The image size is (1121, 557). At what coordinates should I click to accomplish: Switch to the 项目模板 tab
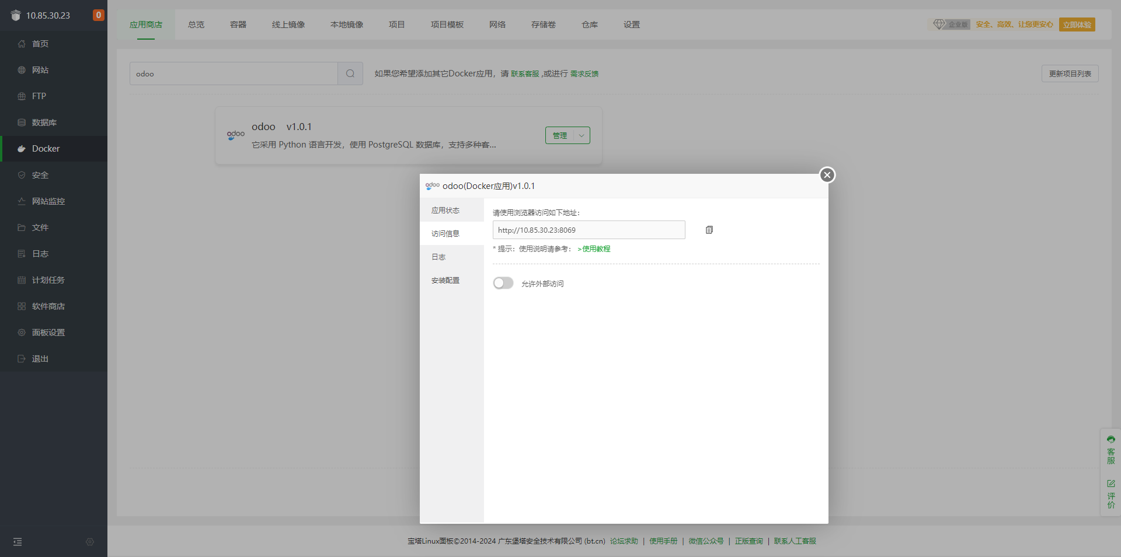click(x=447, y=24)
